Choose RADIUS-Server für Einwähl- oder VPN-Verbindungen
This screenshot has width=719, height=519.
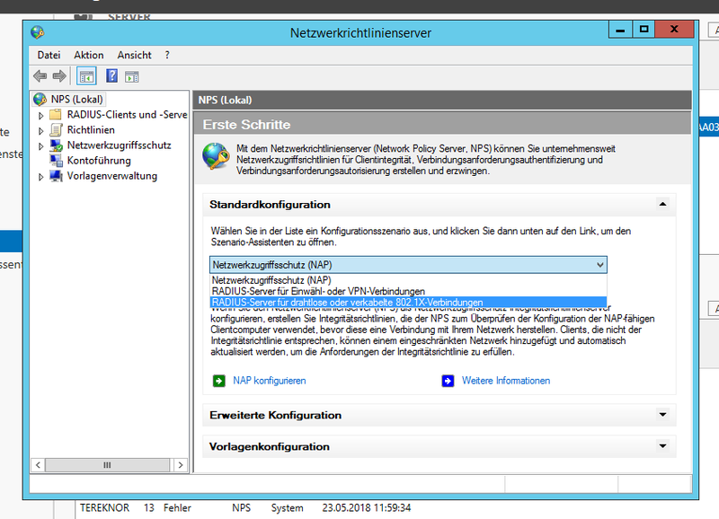coord(318,291)
